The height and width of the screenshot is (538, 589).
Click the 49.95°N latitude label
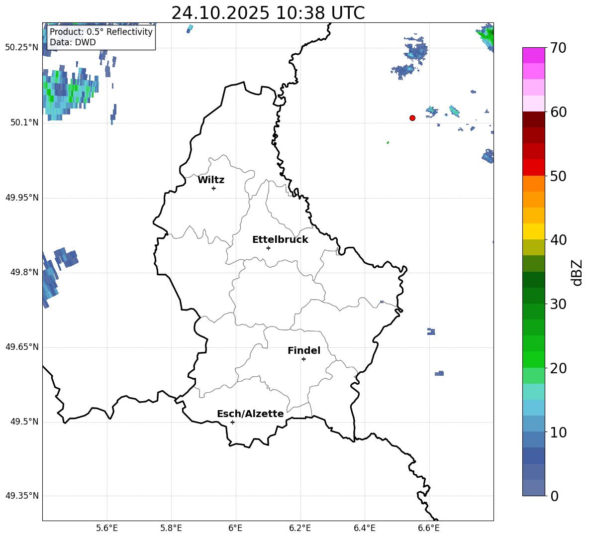coord(22,198)
